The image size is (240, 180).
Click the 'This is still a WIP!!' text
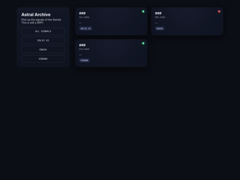[x=32, y=23]
